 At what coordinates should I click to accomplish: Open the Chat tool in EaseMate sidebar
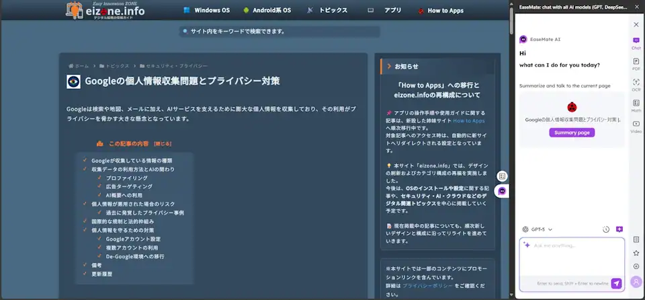tap(636, 43)
